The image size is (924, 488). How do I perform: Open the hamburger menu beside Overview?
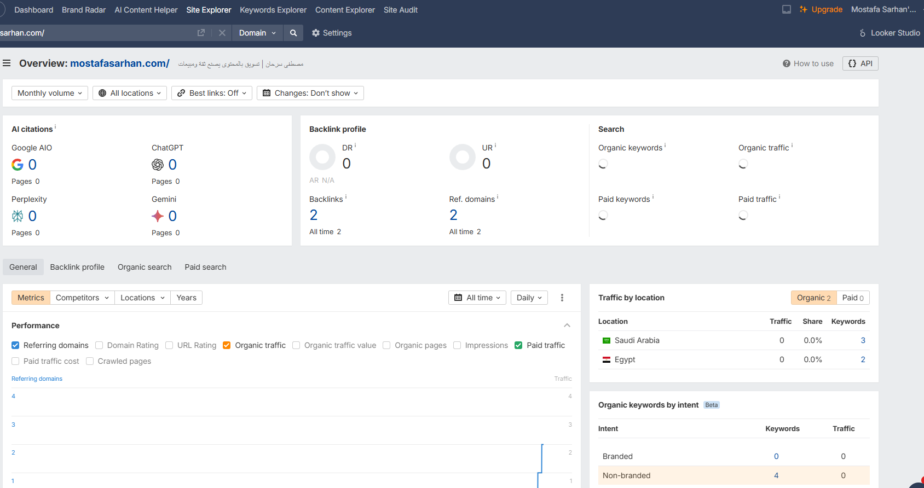[7, 63]
